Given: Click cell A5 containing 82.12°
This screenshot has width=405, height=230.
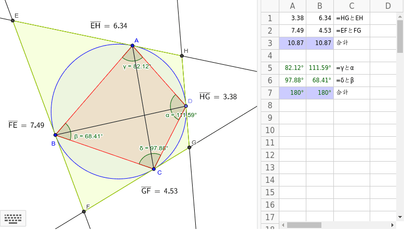Looking at the screenshot, I should [x=293, y=68].
